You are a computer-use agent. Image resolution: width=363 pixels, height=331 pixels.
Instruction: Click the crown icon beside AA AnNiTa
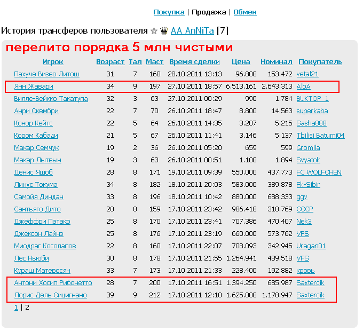[164, 30]
